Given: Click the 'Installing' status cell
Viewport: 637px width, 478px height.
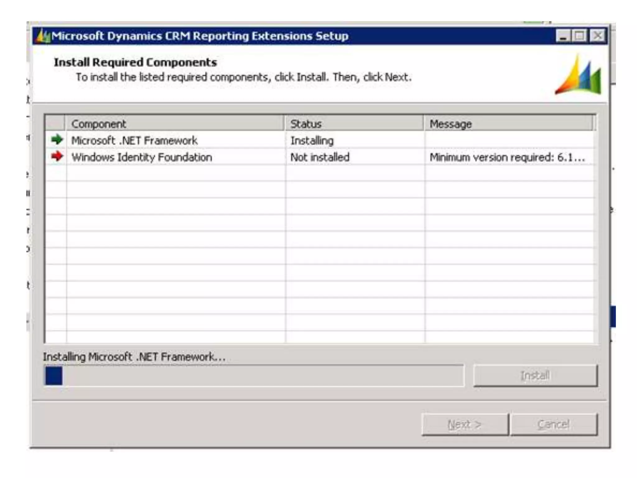Looking at the screenshot, I should coord(312,140).
